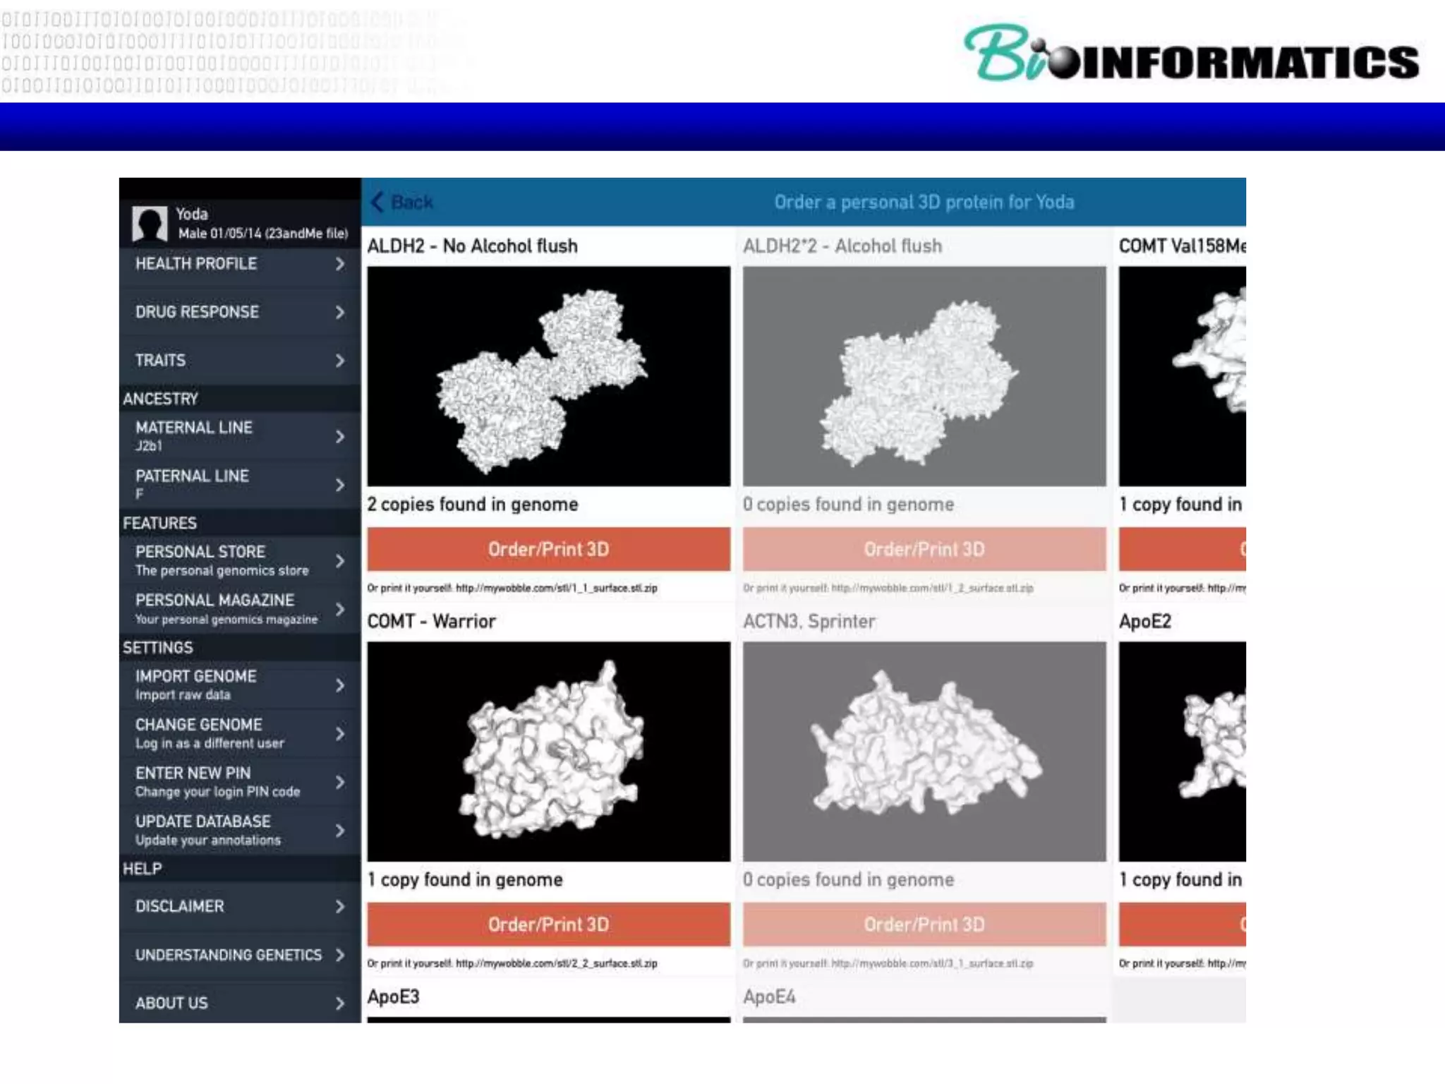Viewport: 1445px width, 1084px height.
Task: Click the Bioinformatics logo
Action: coord(1191,54)
